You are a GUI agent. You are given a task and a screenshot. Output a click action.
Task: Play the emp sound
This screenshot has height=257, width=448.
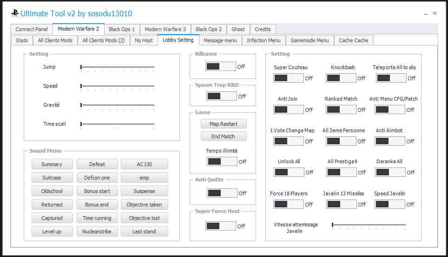(x=144, y=177)
